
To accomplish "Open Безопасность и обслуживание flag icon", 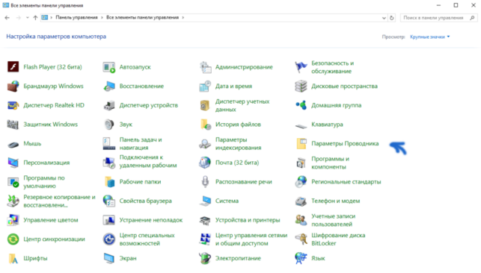I will click(301, 67).
